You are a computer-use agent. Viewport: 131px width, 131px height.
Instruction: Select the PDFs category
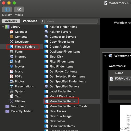tap(19, 76)
